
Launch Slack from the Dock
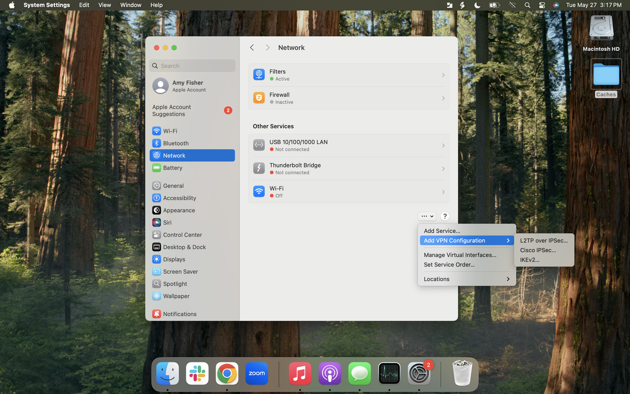[x=197, y=373]
